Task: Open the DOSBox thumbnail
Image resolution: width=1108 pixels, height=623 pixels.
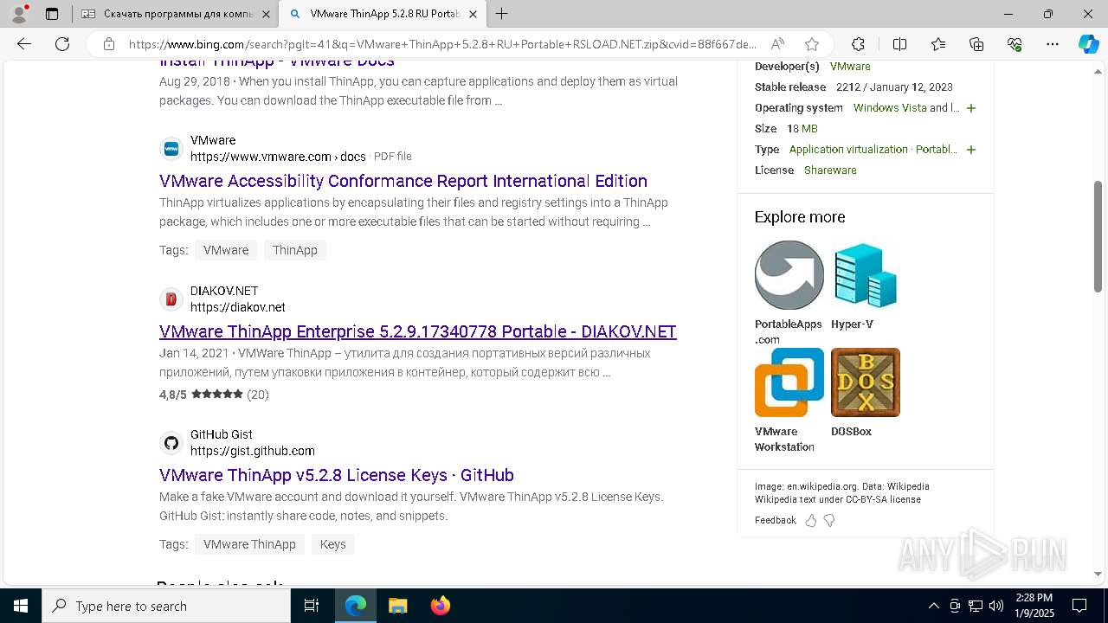Action: 866,382
